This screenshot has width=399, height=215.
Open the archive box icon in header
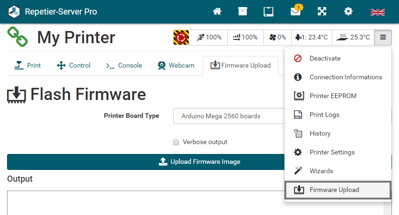pyautogui.click(x=243, y=11)
